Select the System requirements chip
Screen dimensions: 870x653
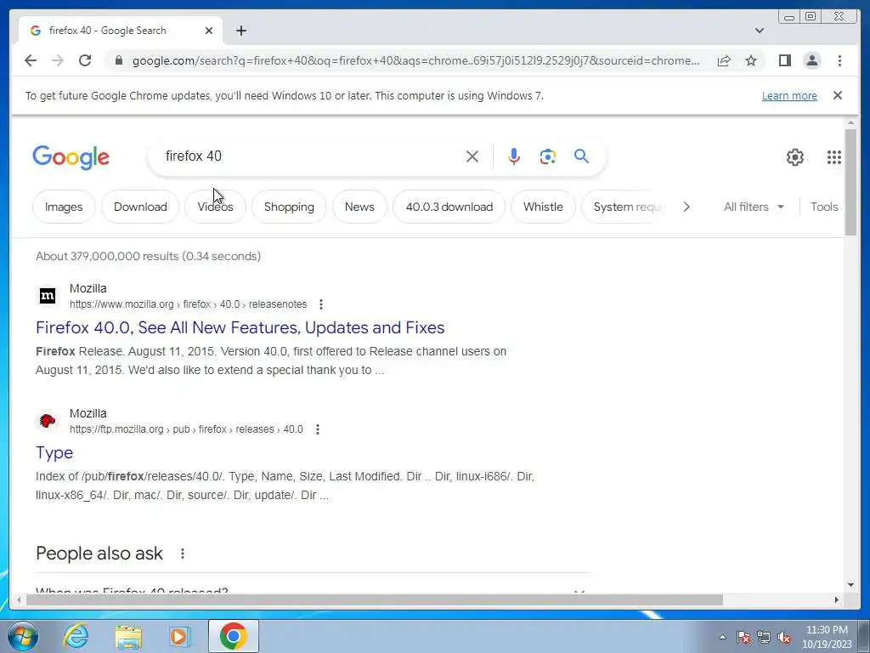[x=624, y=207]
